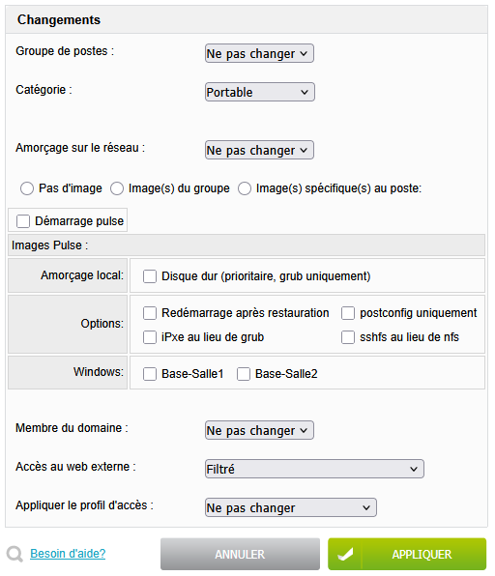Tick the Disque dur prioritaire checkbox
The height and width of the screenshot is (576, 495).
[150, 276]
